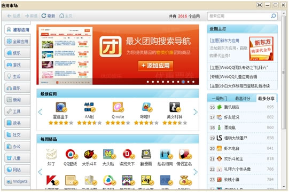Open 玫瑰小镇 in ranking list
The width and height of the screenshot is (289, 192).
(242, 180)
